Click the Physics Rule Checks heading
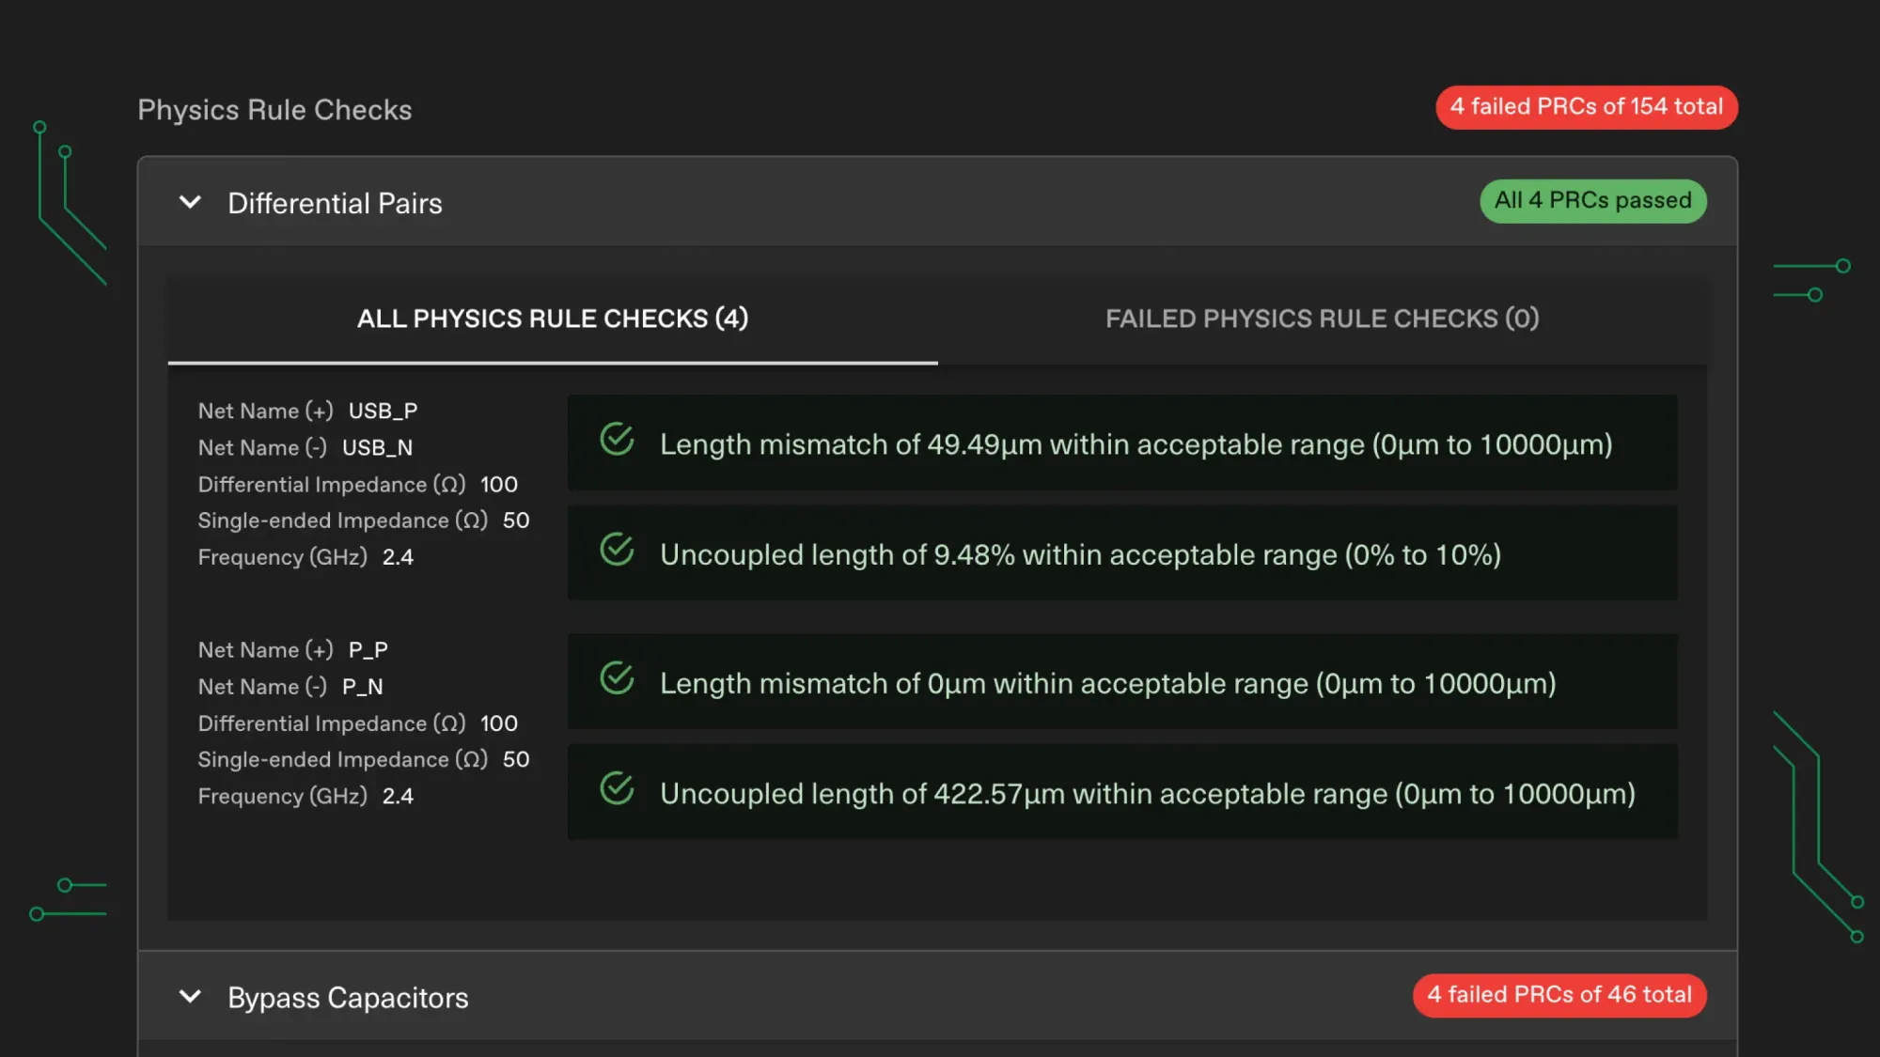The image size is (1880, 1057). [x=274, y=110]
